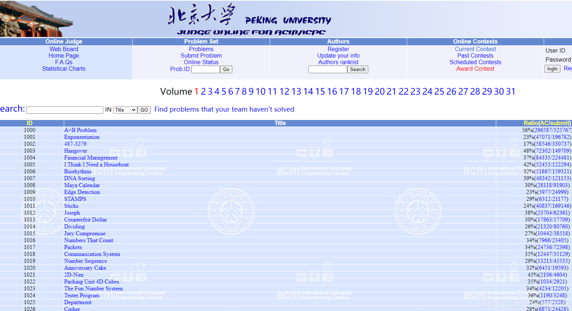
Task: Click the GO button for problem search
Action: tap(144, 110)
